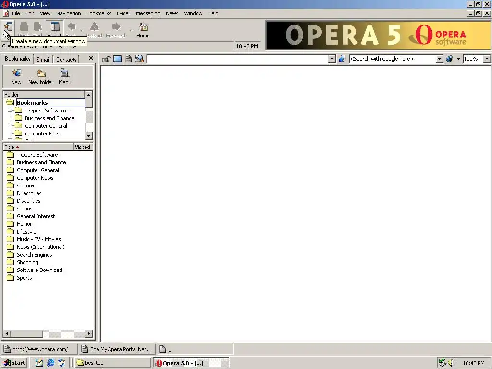Select the Shopping folder in list
The height and width of the screenshot is (369, 492).
[x=27, y=262]
